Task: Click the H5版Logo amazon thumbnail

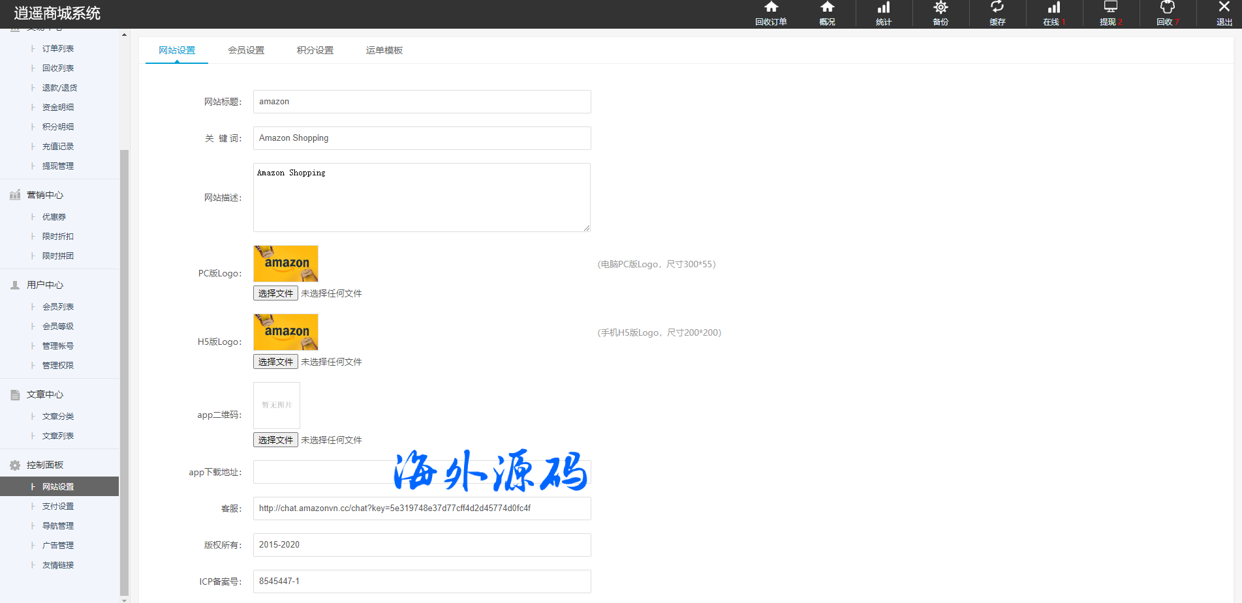Action: pyautogui.click(x=286, y=332)
